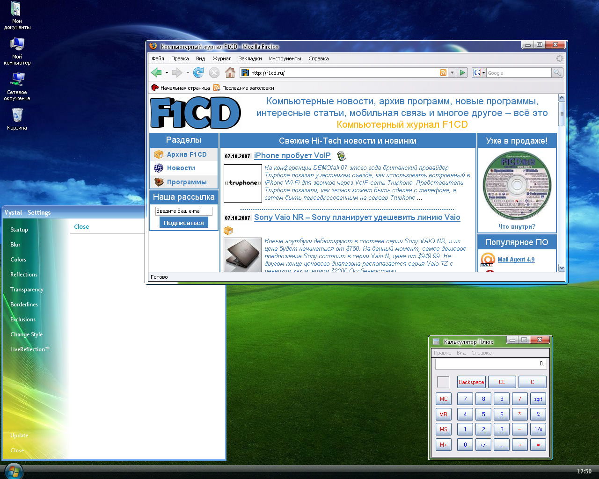
Task: Click the F1CD logo on the page
Action: tap(195, 113)
